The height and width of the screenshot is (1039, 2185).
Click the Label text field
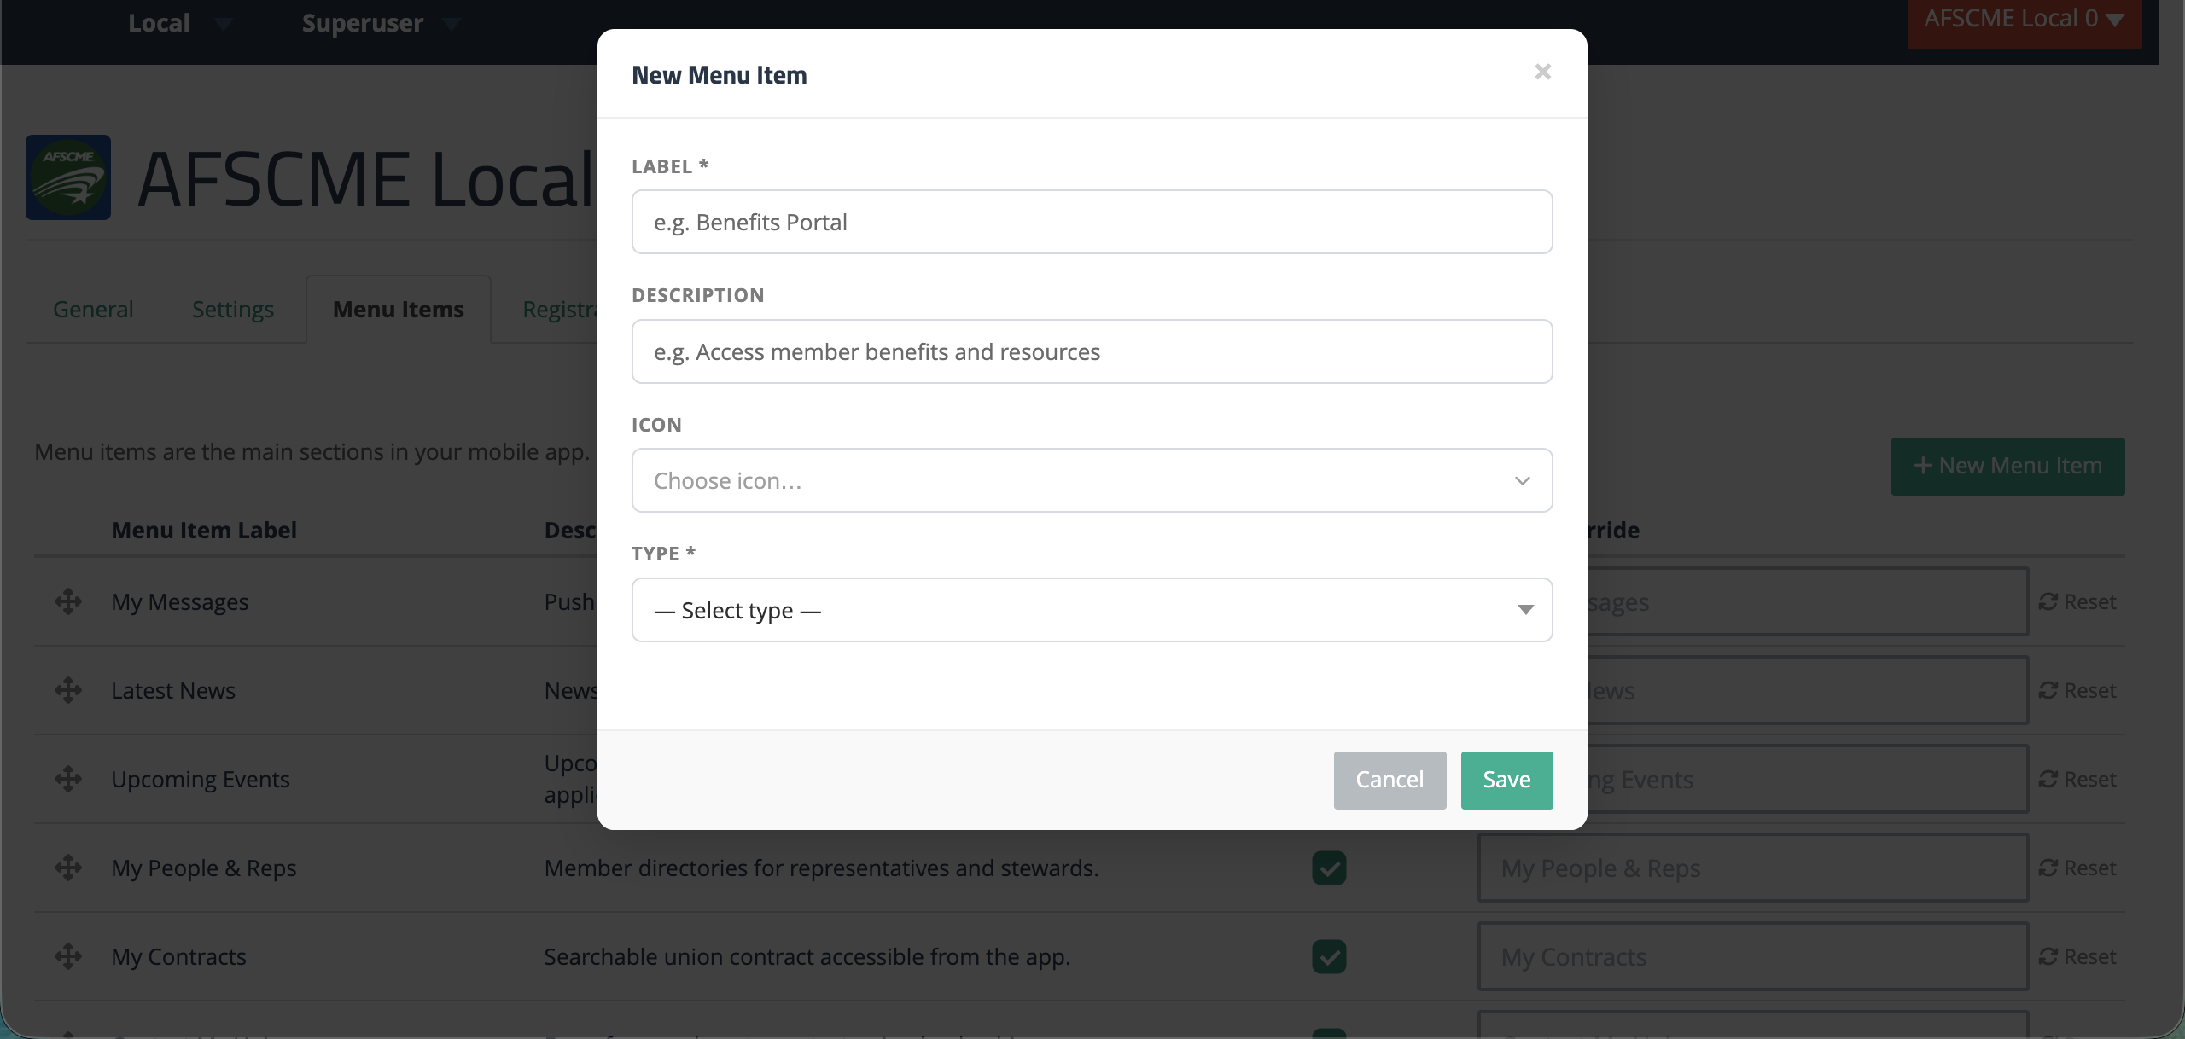point(1092,222)
